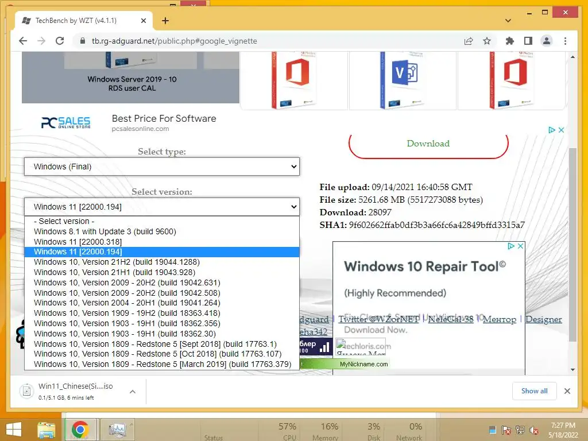Share this page via share icon
The width and height of the screenshot is (588, 441).
469,41
